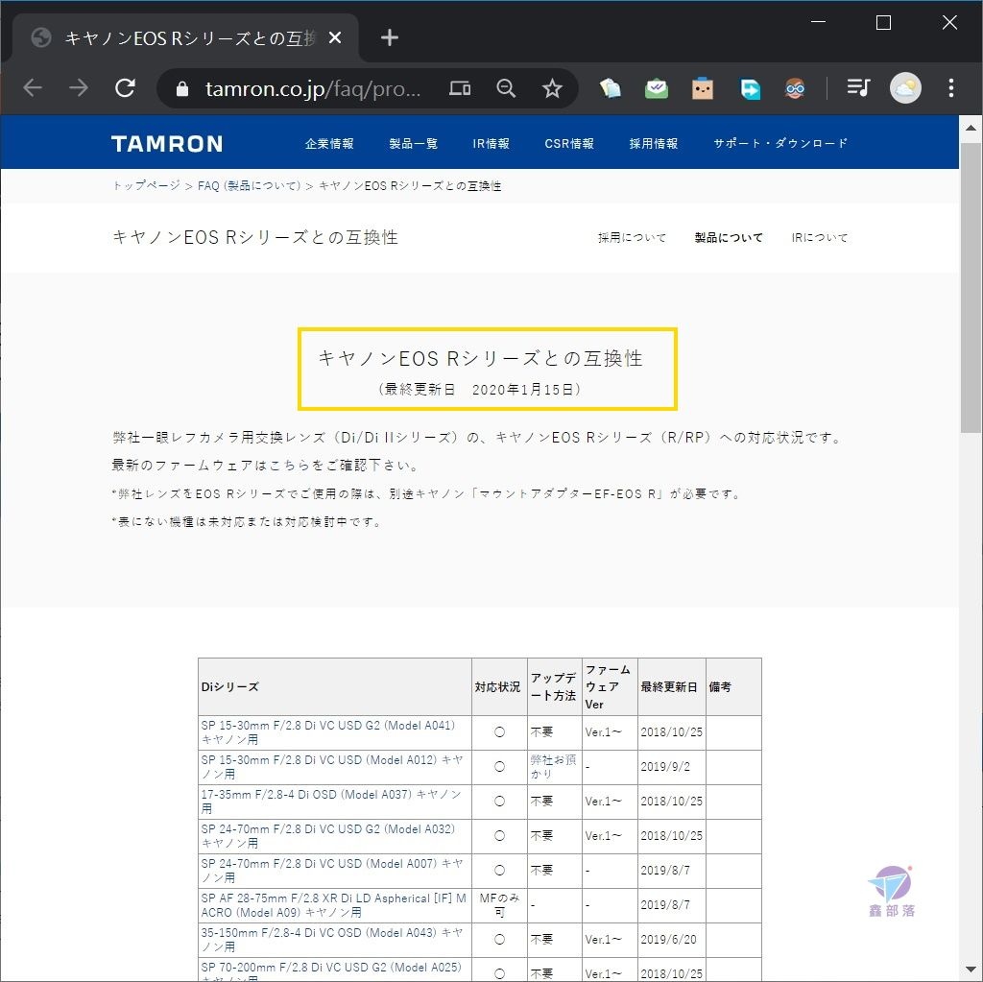This screenshot has width=983, height=982.
Task: Click the zoom magnifier icon in the address bar
Action: click(506, 88)
